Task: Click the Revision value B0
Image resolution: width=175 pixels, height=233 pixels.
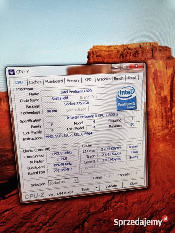Action: (x=133, y=125)
